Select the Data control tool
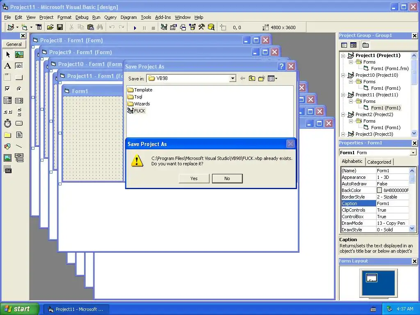420x315 pixels. pyautogui.click(x=19, y=158)
